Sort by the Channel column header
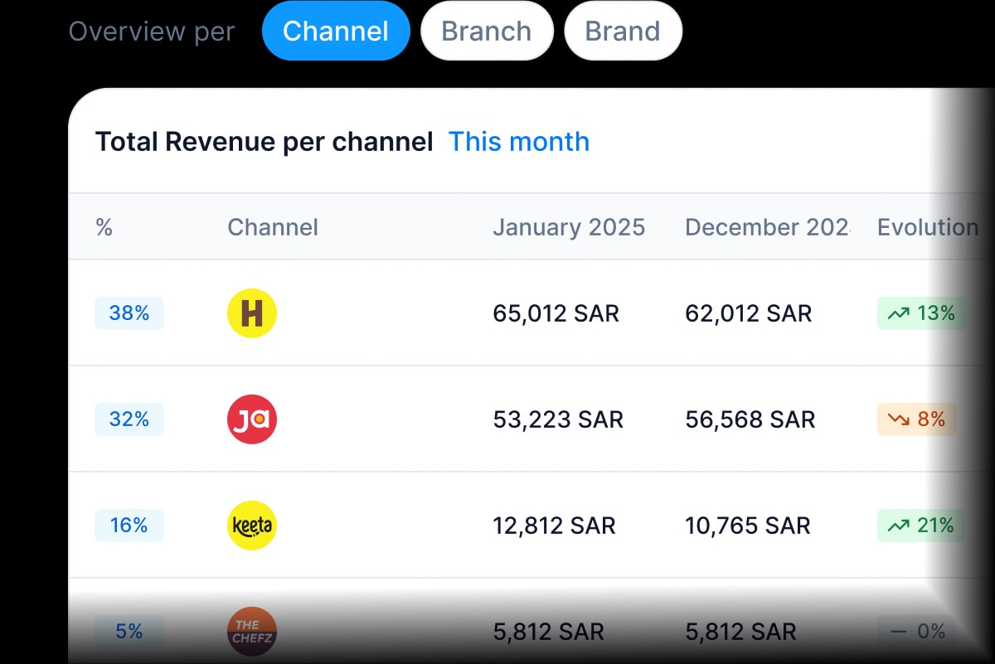995x664 pixels. click(273, 227)
